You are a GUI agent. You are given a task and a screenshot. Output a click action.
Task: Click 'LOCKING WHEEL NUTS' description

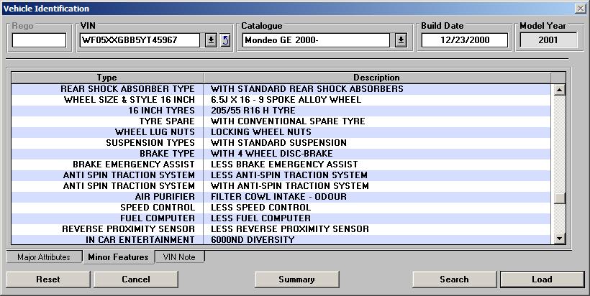pyautogui.click(x=261, y=132)
